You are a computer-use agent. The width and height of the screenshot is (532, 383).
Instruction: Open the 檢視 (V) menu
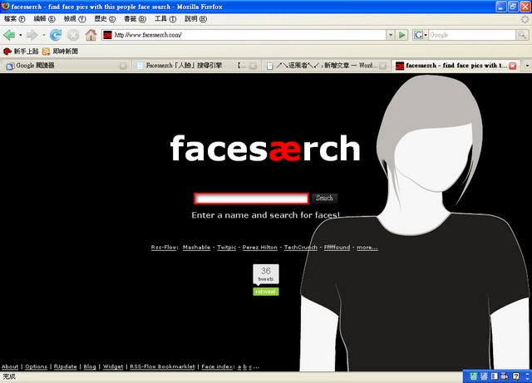pyautogui.click(x=75, y=19)
